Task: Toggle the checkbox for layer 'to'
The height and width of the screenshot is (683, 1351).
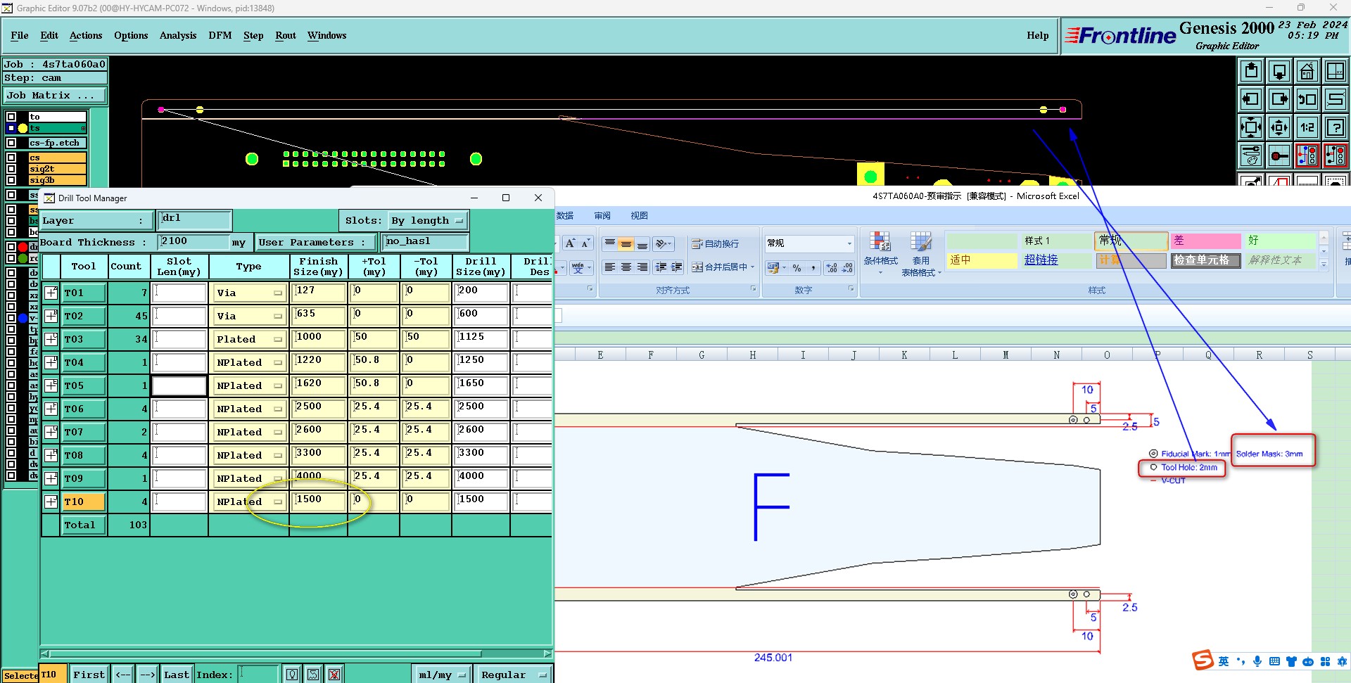Action: click(x=11, y=117)
